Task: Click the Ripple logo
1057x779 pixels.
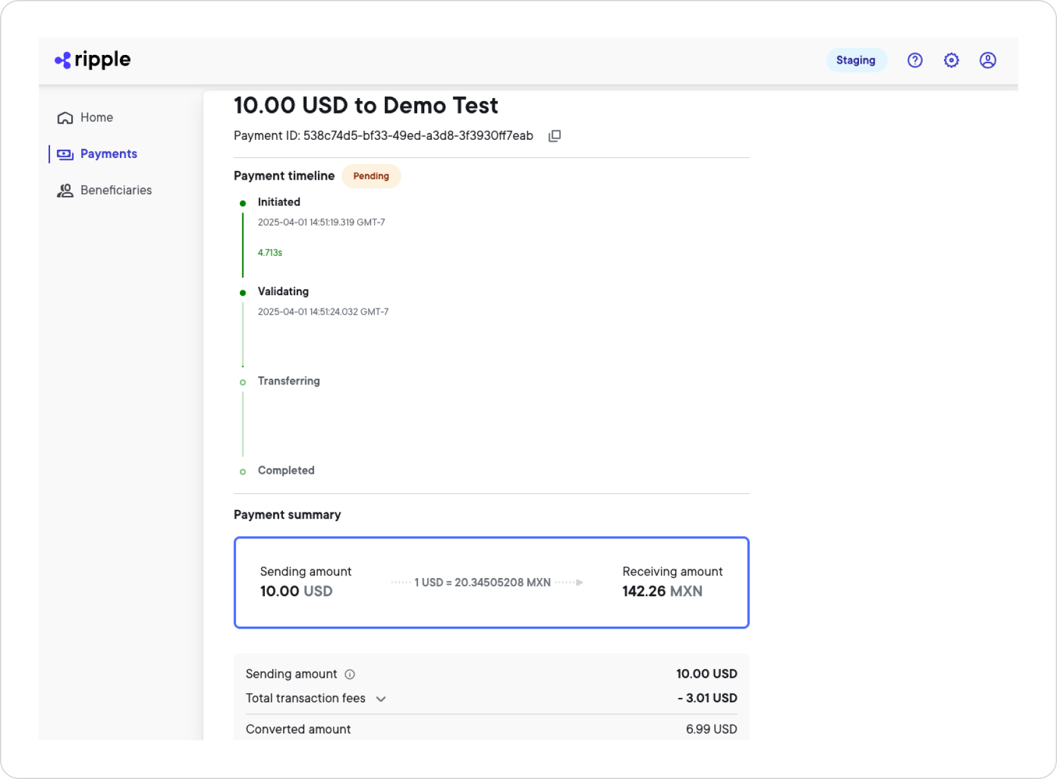Action: [x=92, y=59]
